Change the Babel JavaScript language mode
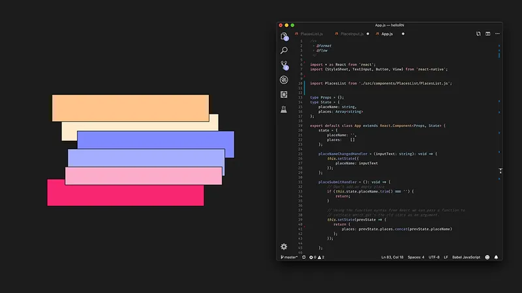This screenshot has height=293, width=522. (466, 257)
